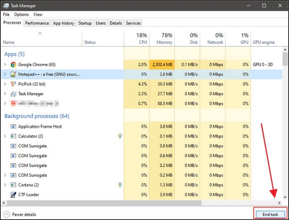Expand the last COM Surrogate entry with chevron
This screenshot has width=289, height=220.
pyautogui.click(x=5, y=175)
